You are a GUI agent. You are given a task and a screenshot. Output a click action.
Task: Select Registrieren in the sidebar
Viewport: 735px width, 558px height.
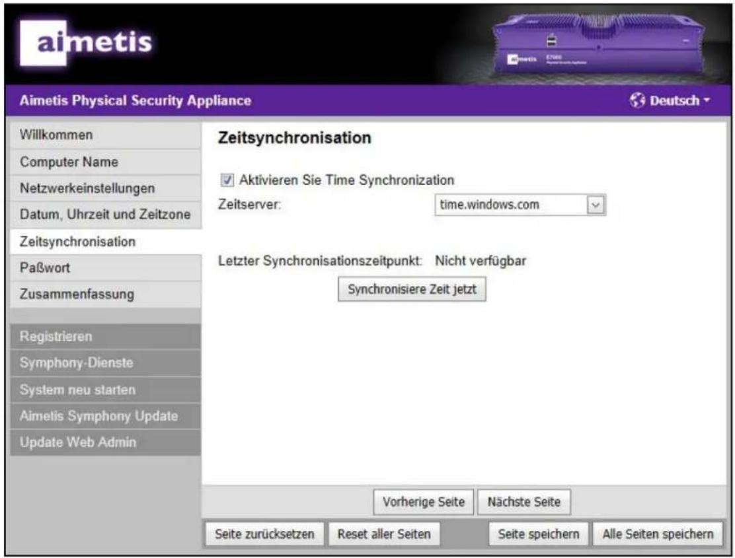click(x=106, y=336)
